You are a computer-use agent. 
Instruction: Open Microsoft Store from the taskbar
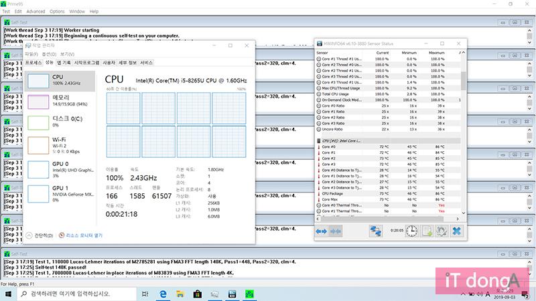click(x=197, y=294)
